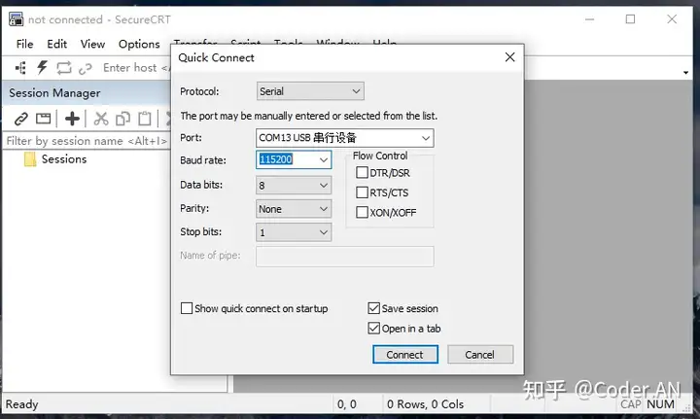
Task: Click the Copy icon in Session Manager
Action: pos(122,119)
